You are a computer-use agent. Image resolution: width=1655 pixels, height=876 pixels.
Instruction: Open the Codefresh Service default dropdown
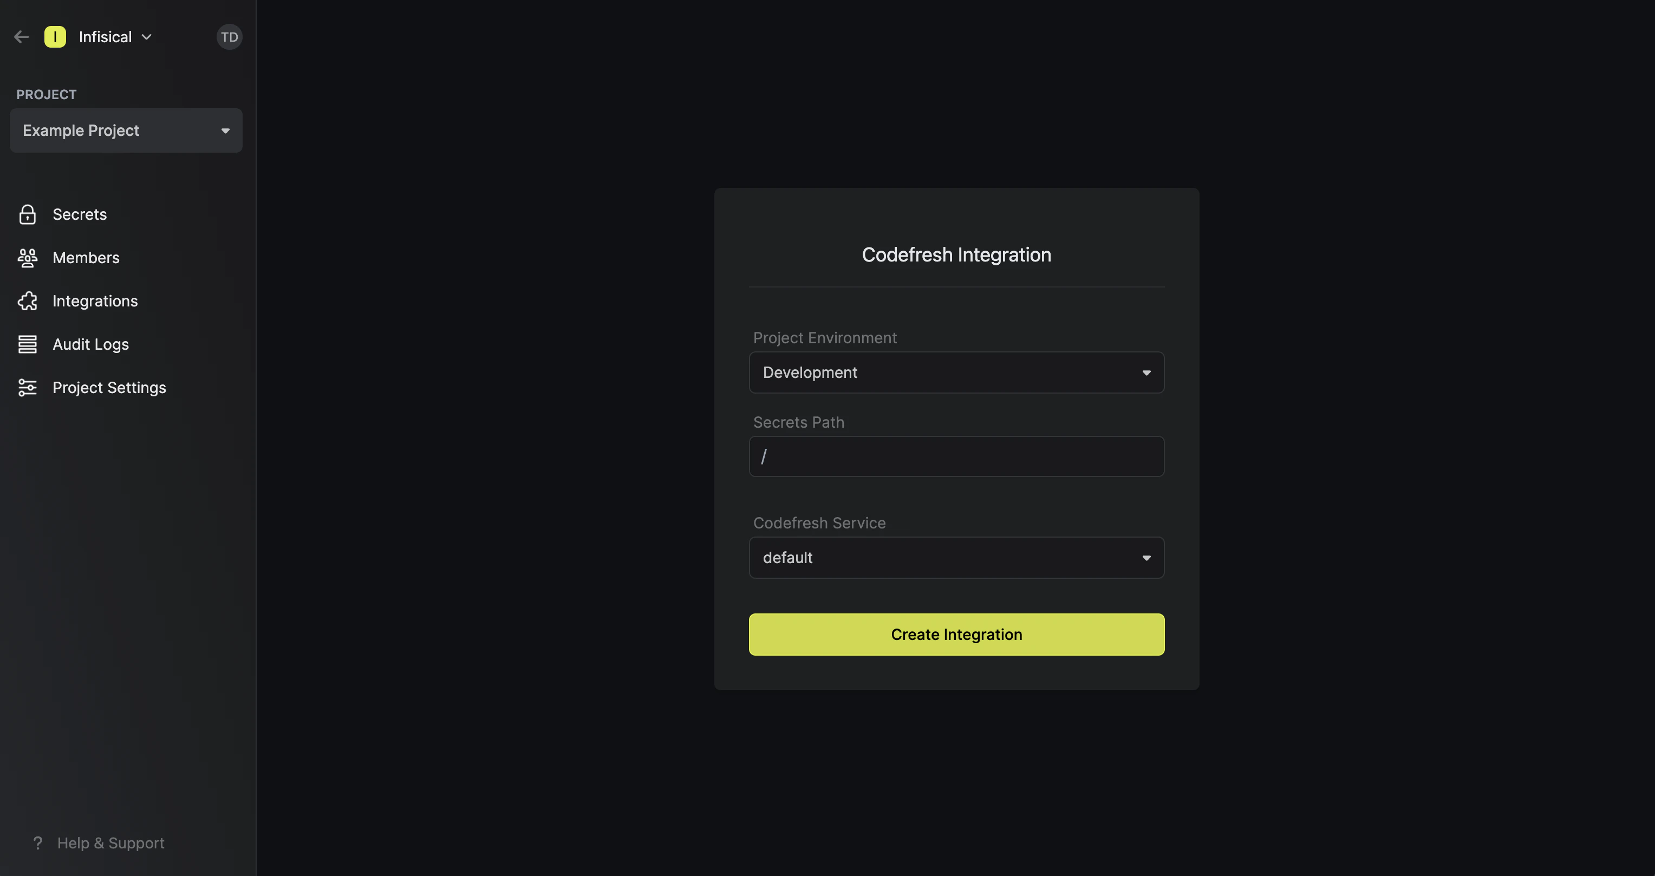tap(956, 558)
